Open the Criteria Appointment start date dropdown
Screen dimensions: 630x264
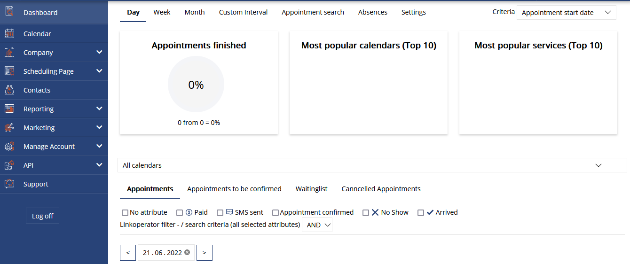pyautogui.click(x=566, y=13)
